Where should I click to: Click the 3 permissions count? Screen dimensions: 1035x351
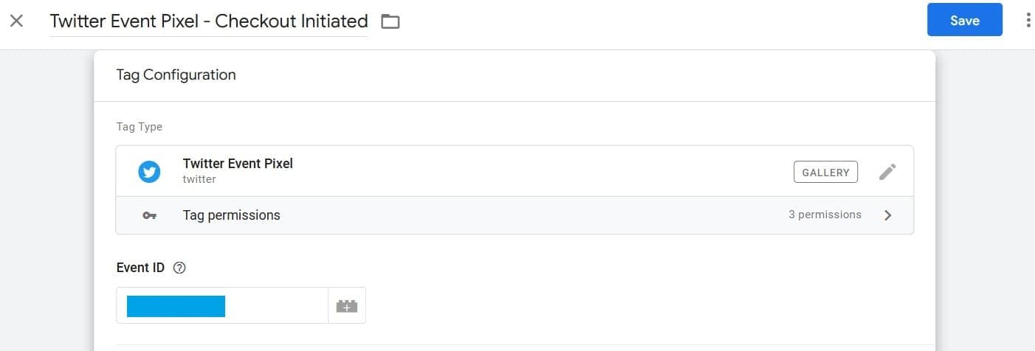[825, 215]
